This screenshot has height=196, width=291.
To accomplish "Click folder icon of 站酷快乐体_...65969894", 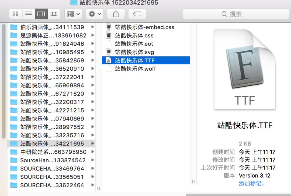I will click(14, 85).
